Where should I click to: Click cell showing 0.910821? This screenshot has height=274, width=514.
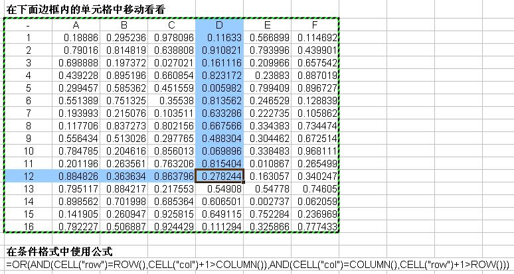point(220,50)
